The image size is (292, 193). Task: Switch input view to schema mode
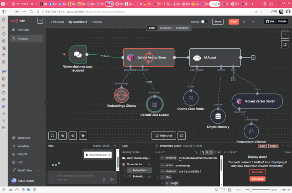click(x=203, y=152)
